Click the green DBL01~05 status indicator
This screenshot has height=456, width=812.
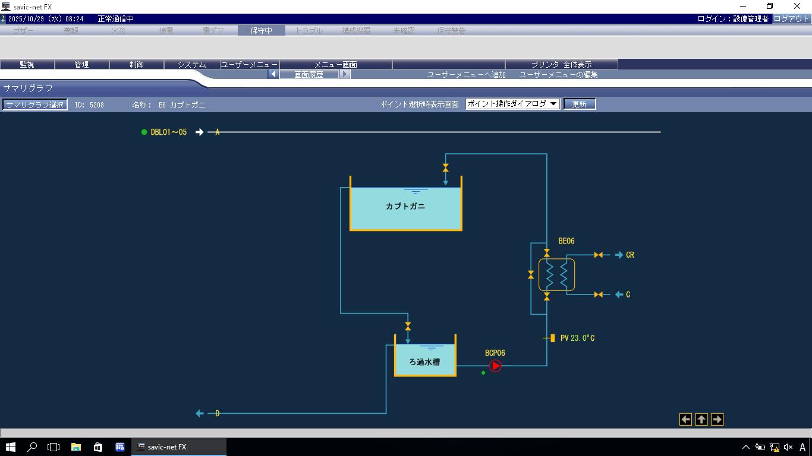pos(144,132)
